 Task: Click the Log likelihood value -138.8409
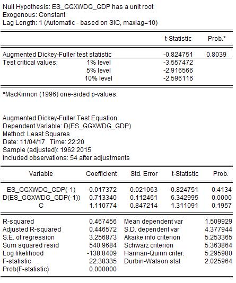(x=102, y=253)
